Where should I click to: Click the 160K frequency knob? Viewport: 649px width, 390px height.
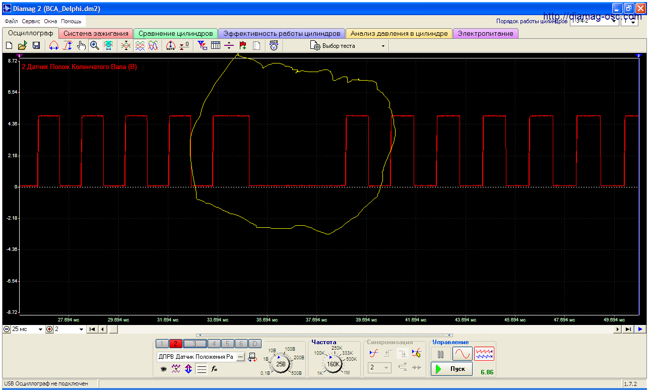334,363
